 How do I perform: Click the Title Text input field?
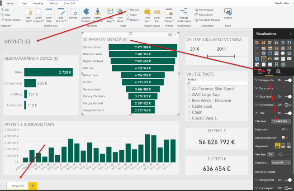tap(281, 121)
